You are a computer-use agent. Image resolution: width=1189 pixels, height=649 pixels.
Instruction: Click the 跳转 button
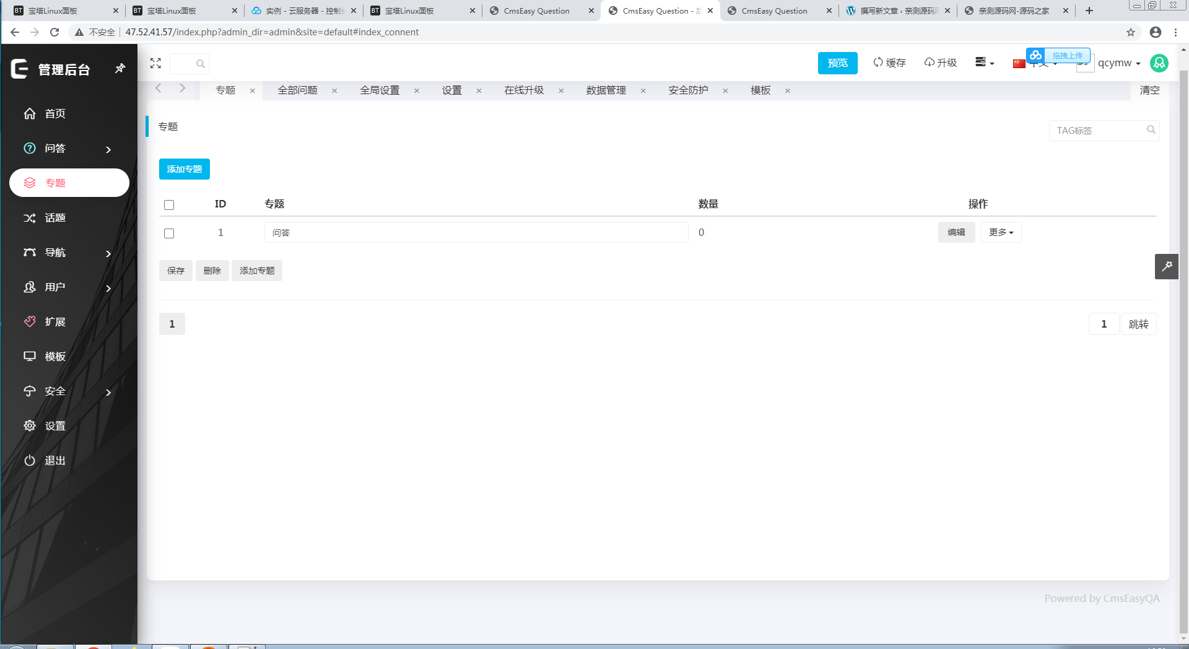click(x=1139, y=324)
